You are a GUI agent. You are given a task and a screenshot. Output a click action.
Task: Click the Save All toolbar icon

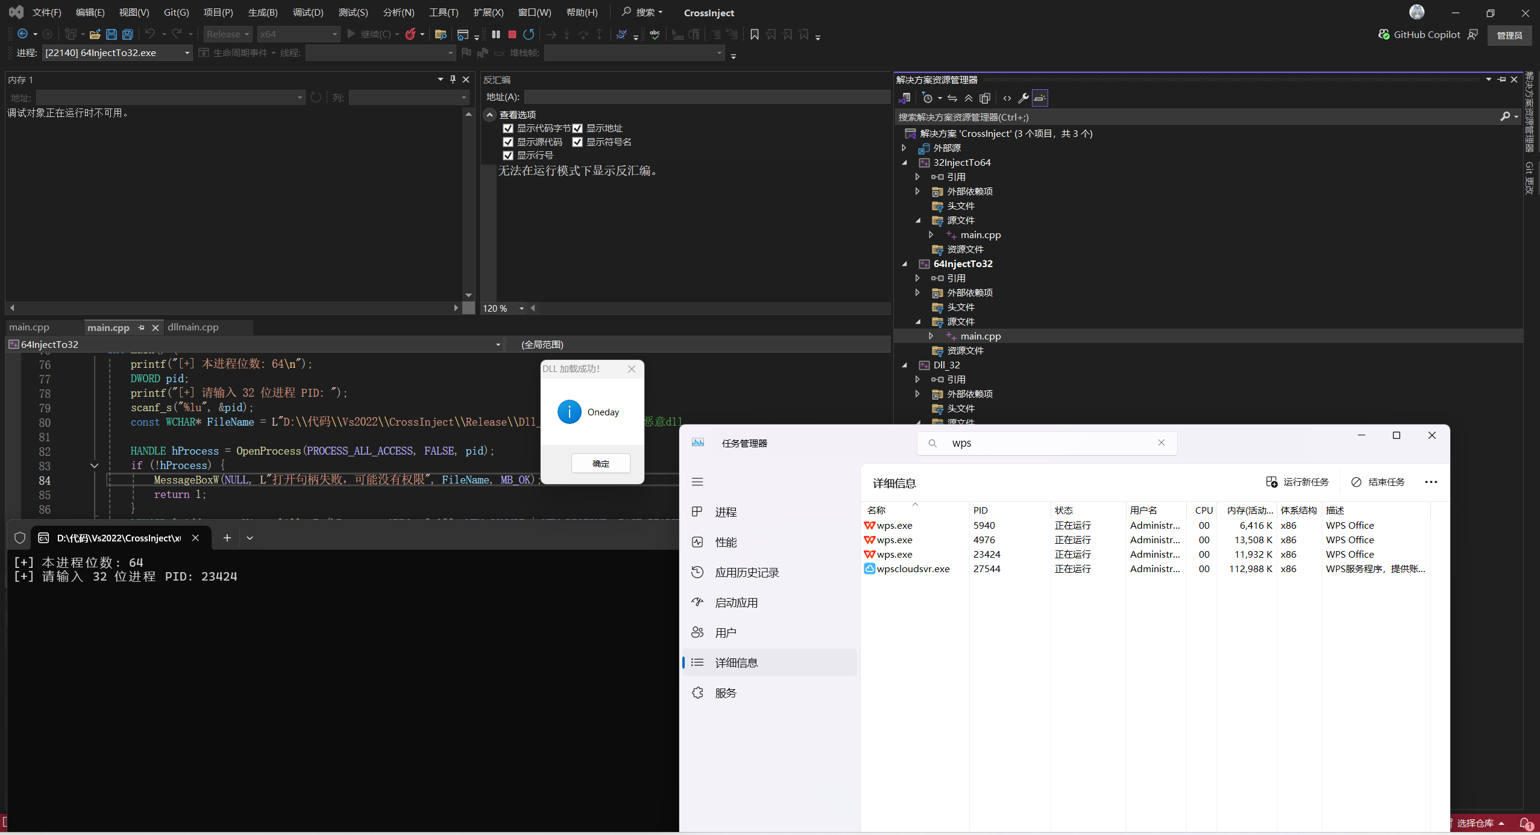click(x=128, y=34)
